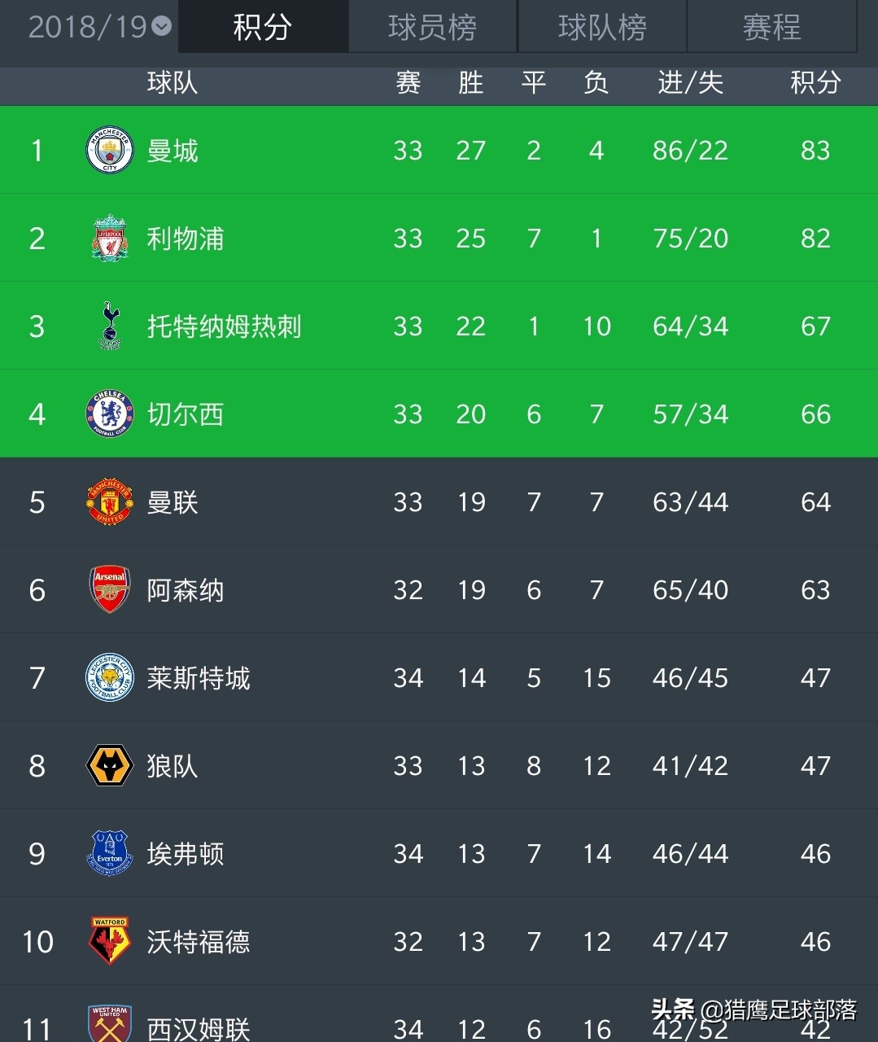Tap the Watford club badge
The height and width of the screenshot is (1042, 878).
109,942
